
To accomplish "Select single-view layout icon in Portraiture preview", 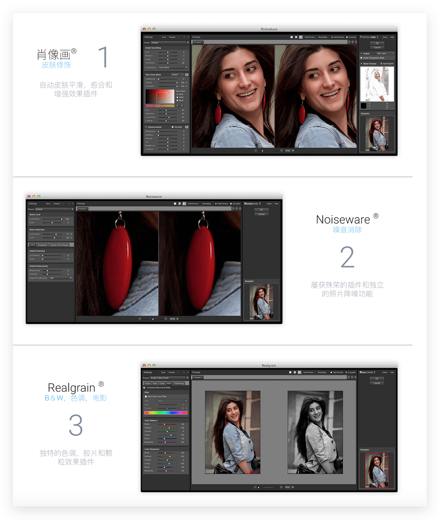I will coord(291,37).
